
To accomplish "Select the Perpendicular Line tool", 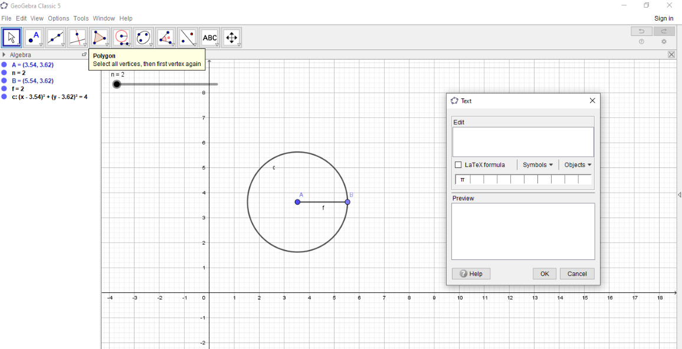I will pos(77,37).
